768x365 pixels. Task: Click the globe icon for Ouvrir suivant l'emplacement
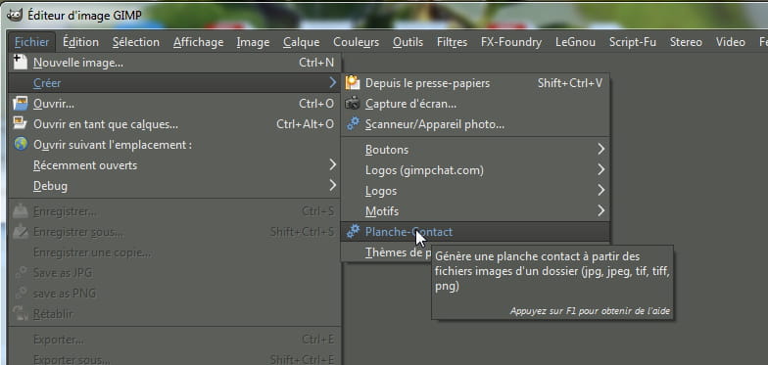tap(21, 144)
